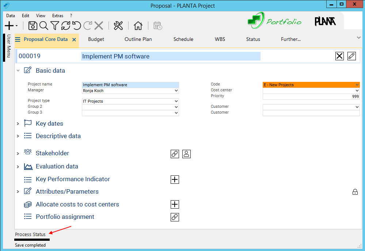Click the Stakeholder link chain button
The image size is (365, 251).
(x=175, y=154)
